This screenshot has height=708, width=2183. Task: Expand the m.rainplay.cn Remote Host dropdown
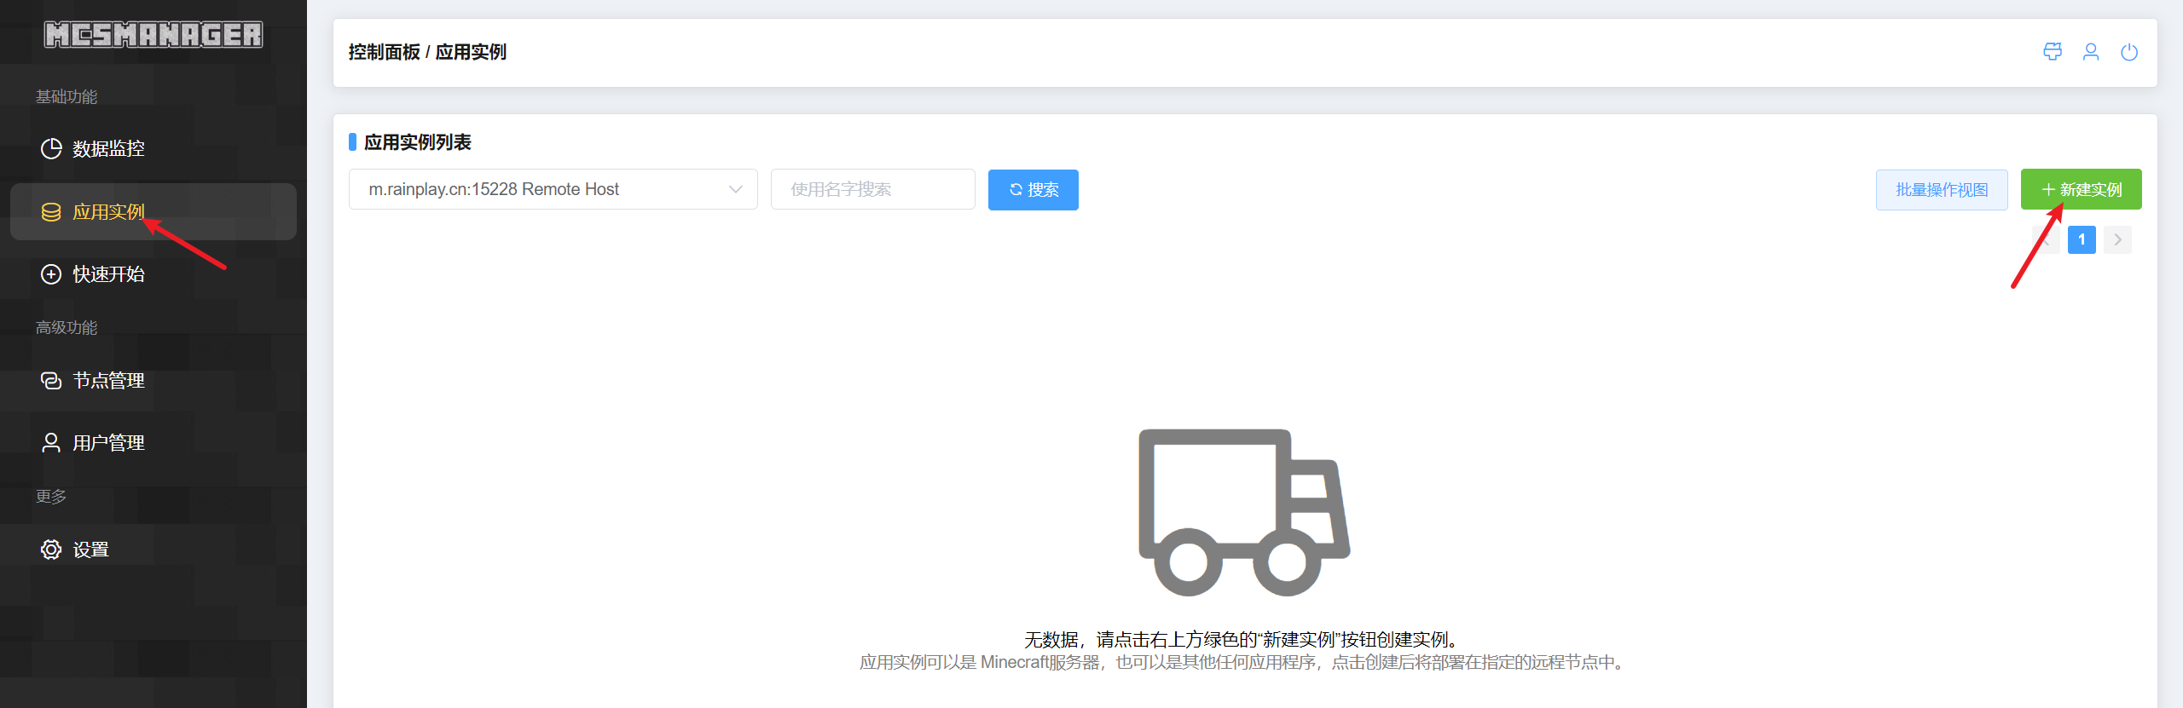(x=553, y=189)
